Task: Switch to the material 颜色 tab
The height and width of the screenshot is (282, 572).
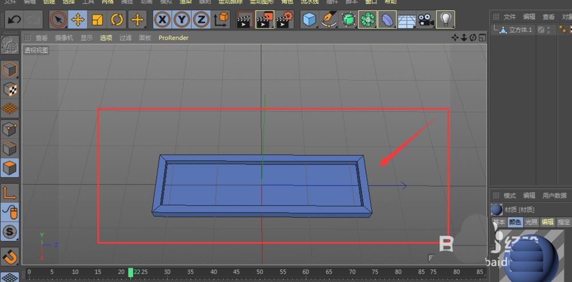Action: [x=515, y=222]
